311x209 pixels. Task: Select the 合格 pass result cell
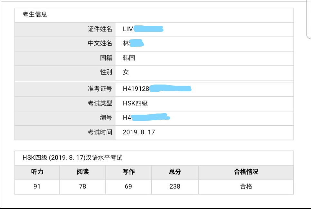click(246, 186)
